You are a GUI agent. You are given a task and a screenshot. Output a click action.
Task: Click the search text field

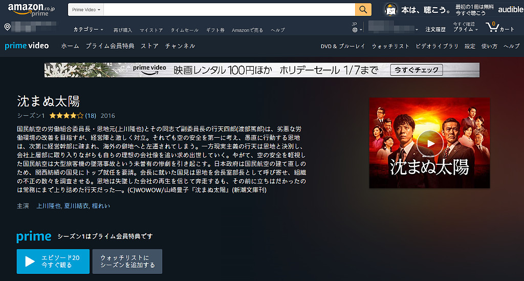[229, 10]
